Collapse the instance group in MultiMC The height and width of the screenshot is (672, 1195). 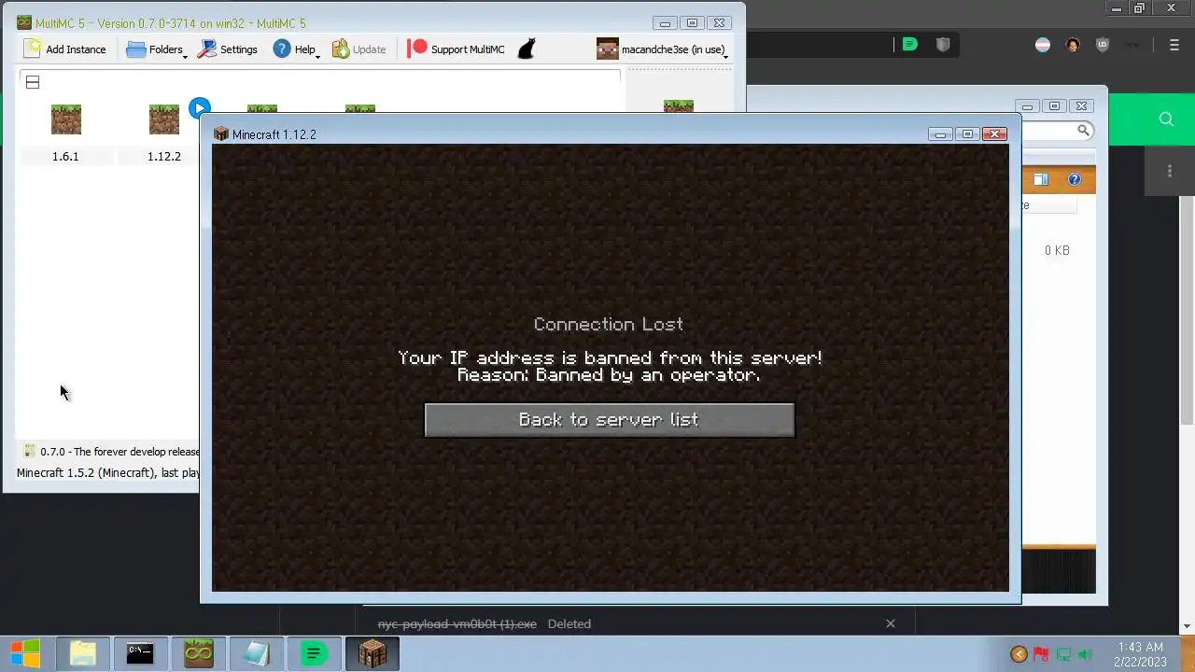click(33, 82)
